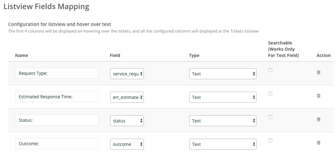Enable Searchable checkbox for Request Type
Viewport: 336px width, 154px height.
pyautogui.click(x=270, y=70)
